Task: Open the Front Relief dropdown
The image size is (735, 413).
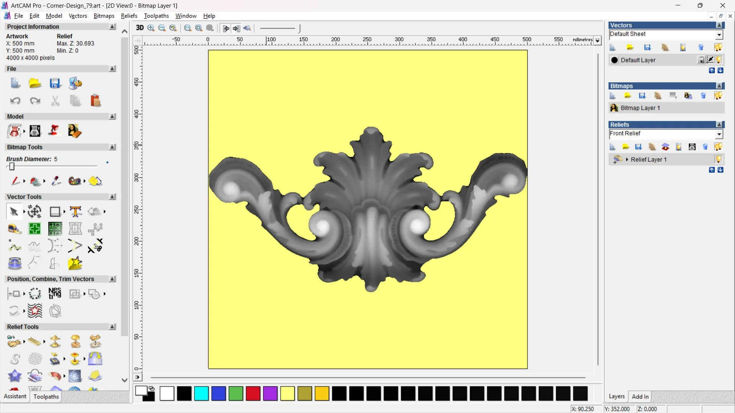Action: click(720, 134)
